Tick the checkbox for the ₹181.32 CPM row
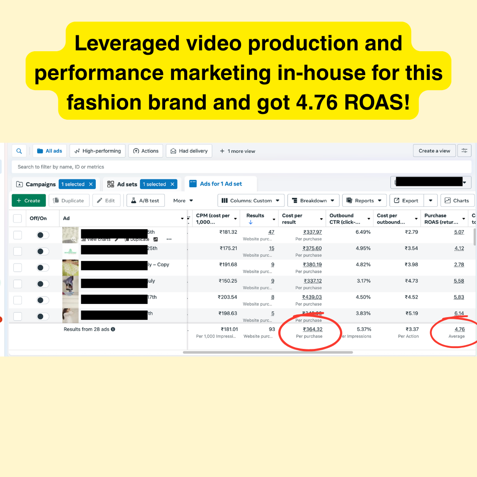This screenshot has width=477, height=477. (17, 235)
